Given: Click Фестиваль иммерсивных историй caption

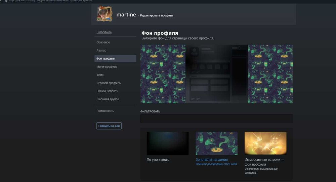Looking at the screenshot, I should pos(261,171).
